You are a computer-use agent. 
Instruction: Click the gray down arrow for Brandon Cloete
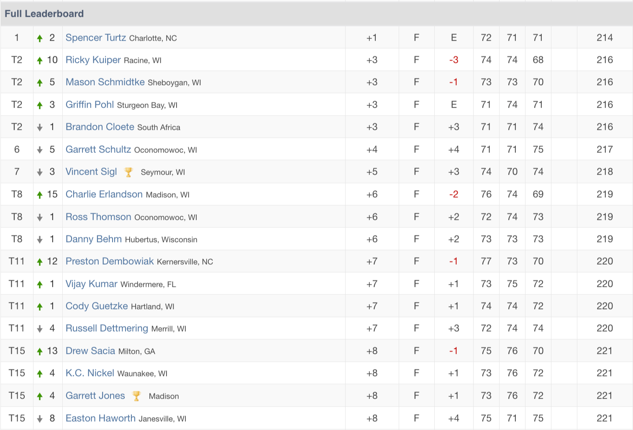(40, 127)
